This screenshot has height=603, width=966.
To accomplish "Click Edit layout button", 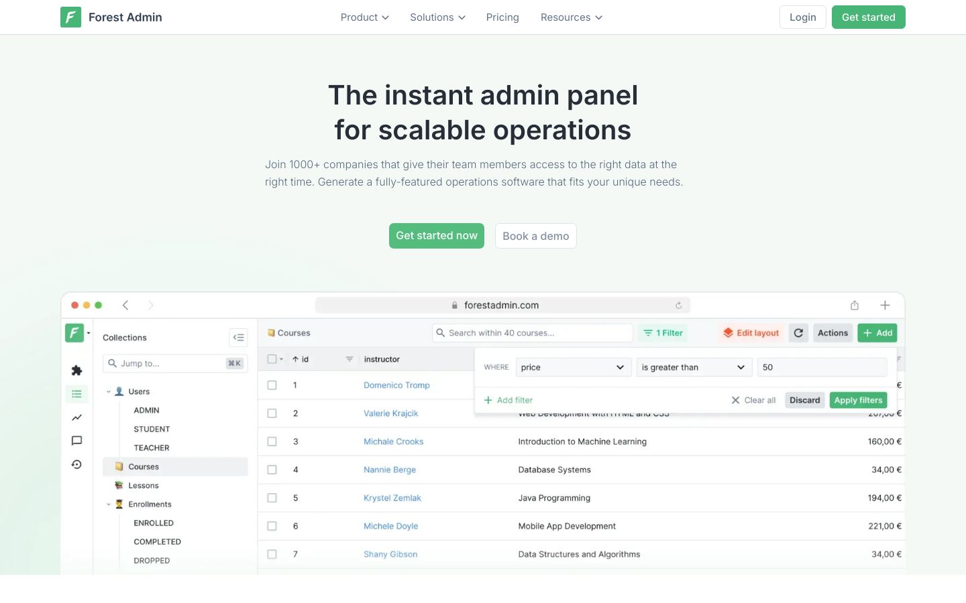I will coord(751,333).
